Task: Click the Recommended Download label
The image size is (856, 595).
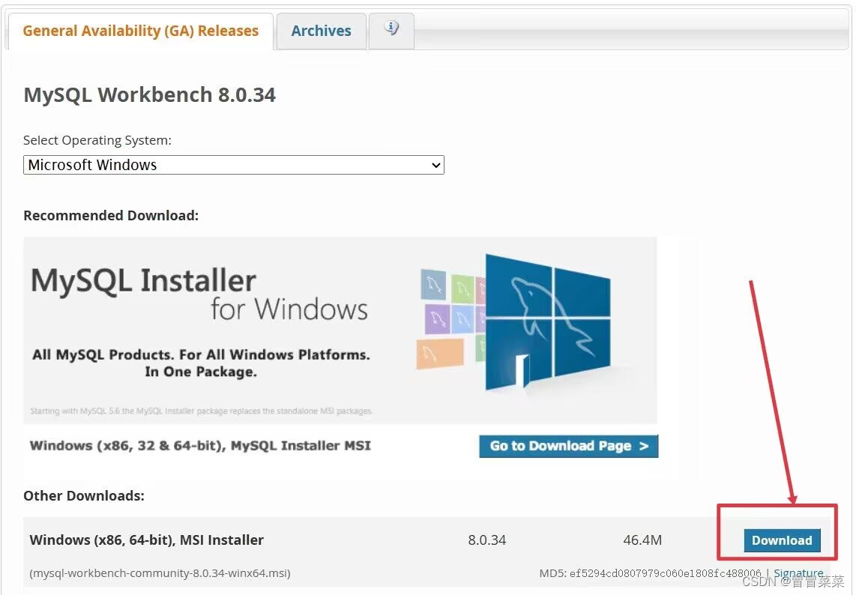Action: coord(111,216)
